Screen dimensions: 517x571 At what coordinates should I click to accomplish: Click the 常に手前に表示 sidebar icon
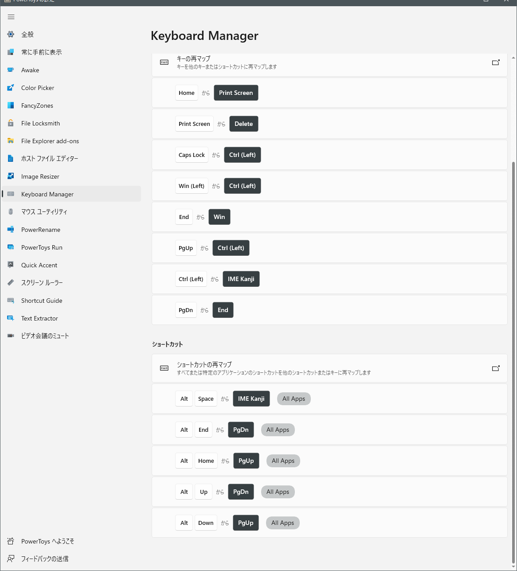(11, 52)
